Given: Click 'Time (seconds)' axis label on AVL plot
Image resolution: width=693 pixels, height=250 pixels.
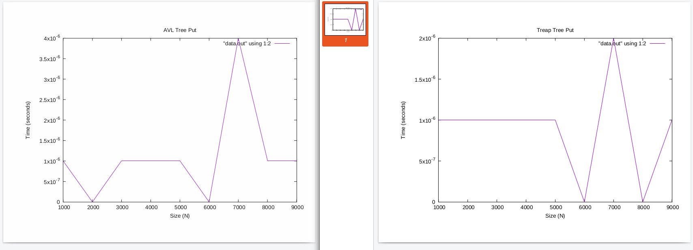Looking at the screenshot, I should point(28,120).
